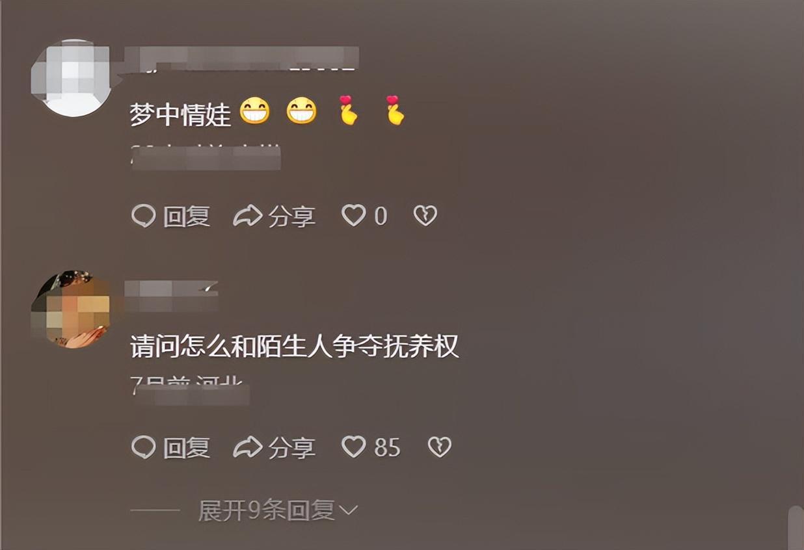The width and height of the screenshot is (804, 550).
Task: Open second commenter's pixelated avatar
Action: 72,309
